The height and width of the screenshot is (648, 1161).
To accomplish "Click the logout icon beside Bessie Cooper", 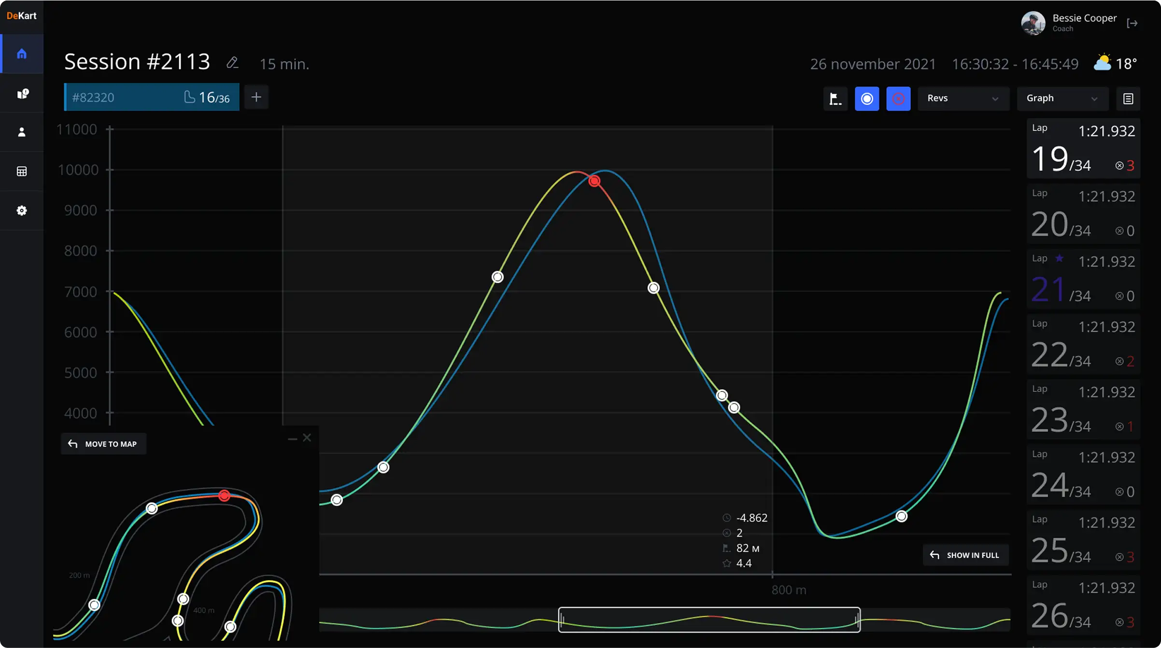I will point(1132,23).
